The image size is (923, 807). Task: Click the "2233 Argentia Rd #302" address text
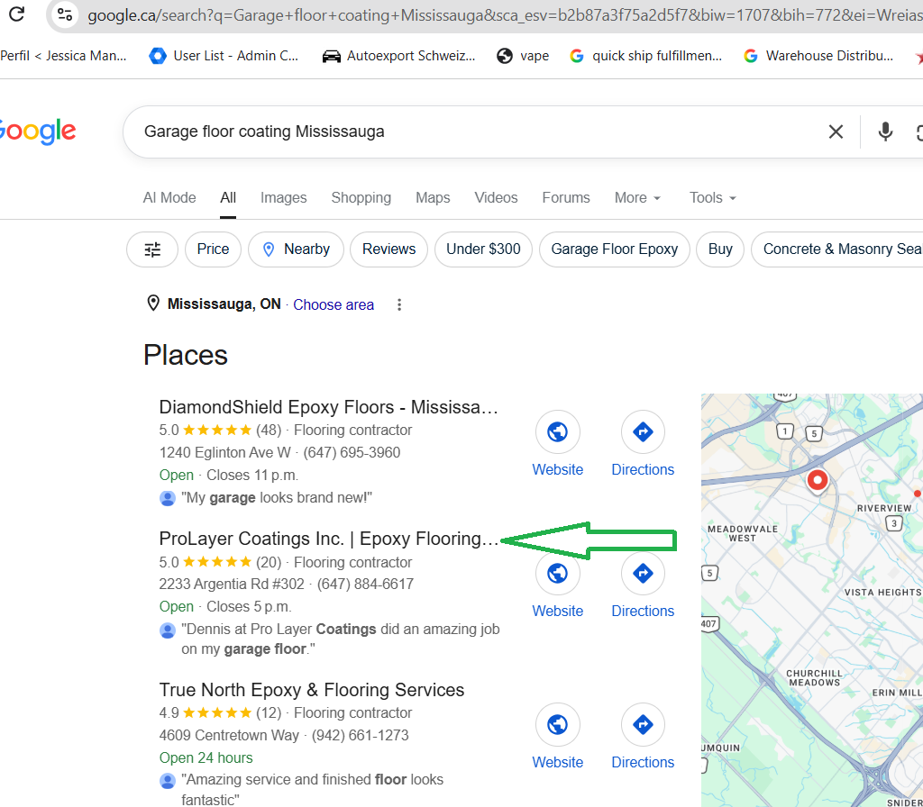point(232,584)
